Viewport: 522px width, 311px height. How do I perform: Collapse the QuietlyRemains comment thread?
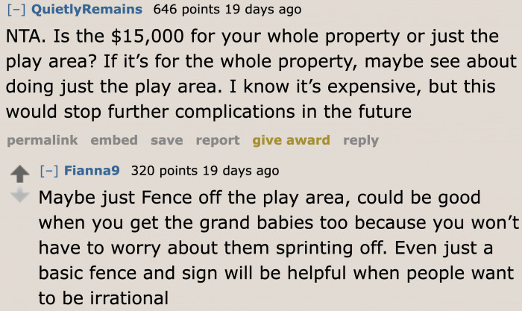click(x=16, y=10)
